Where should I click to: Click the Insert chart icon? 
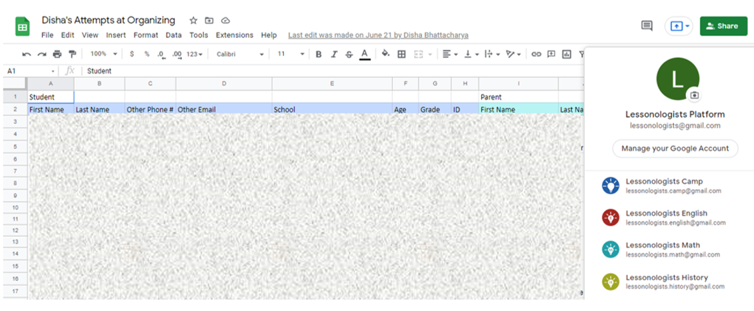point(567,55)
